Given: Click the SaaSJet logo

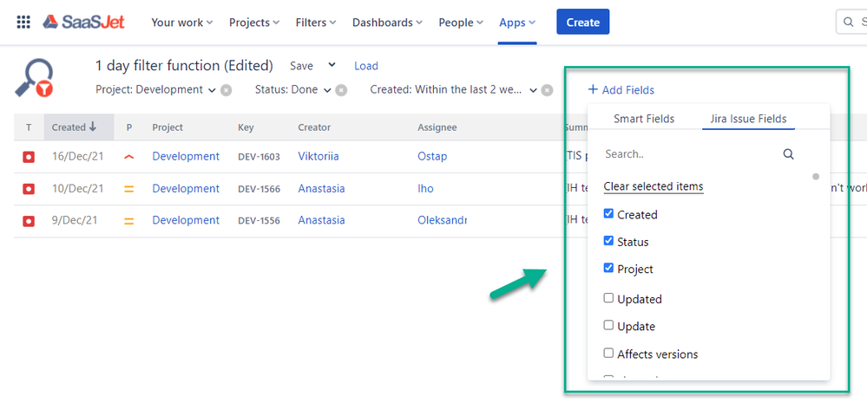Looking at the screenshot, I should [83, 22].
